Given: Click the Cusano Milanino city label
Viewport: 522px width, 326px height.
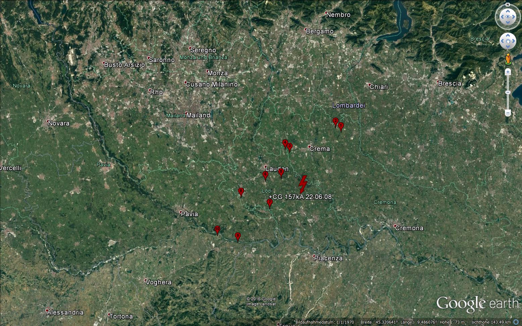Looking at the screenshot, I should pyautogui.click(x=211, y=84).
